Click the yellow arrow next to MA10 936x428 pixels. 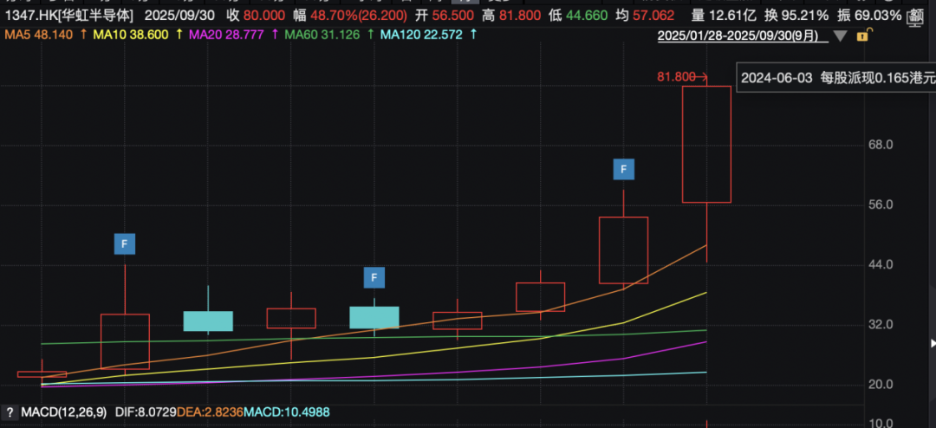(x=179, y=35)
